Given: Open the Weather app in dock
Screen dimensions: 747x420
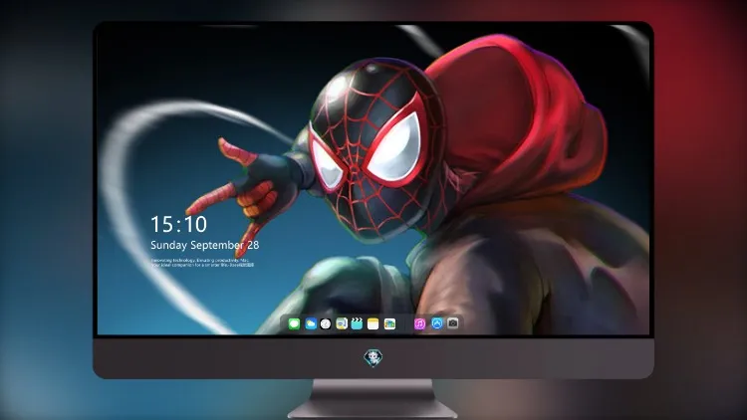Looking at the screenshot, I should (x=311, y=324).
